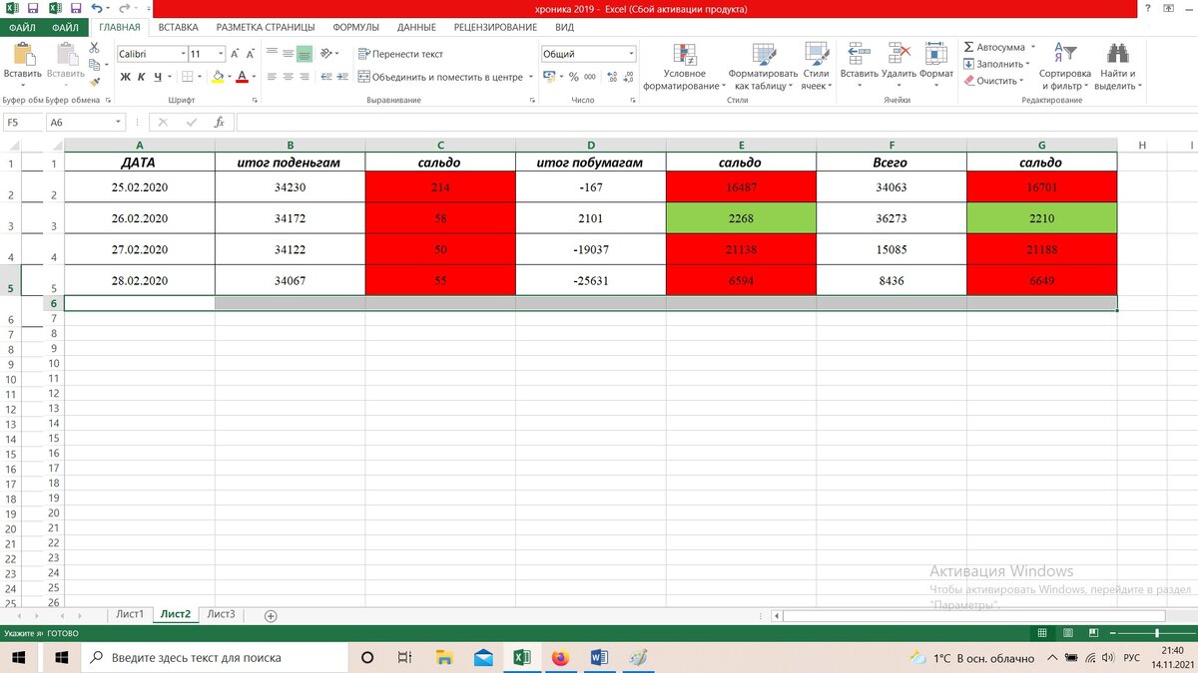Expand the Autosum (Автосумма) dropdown arrow
The image size is (1198, 673).
tap(1033, 47)
